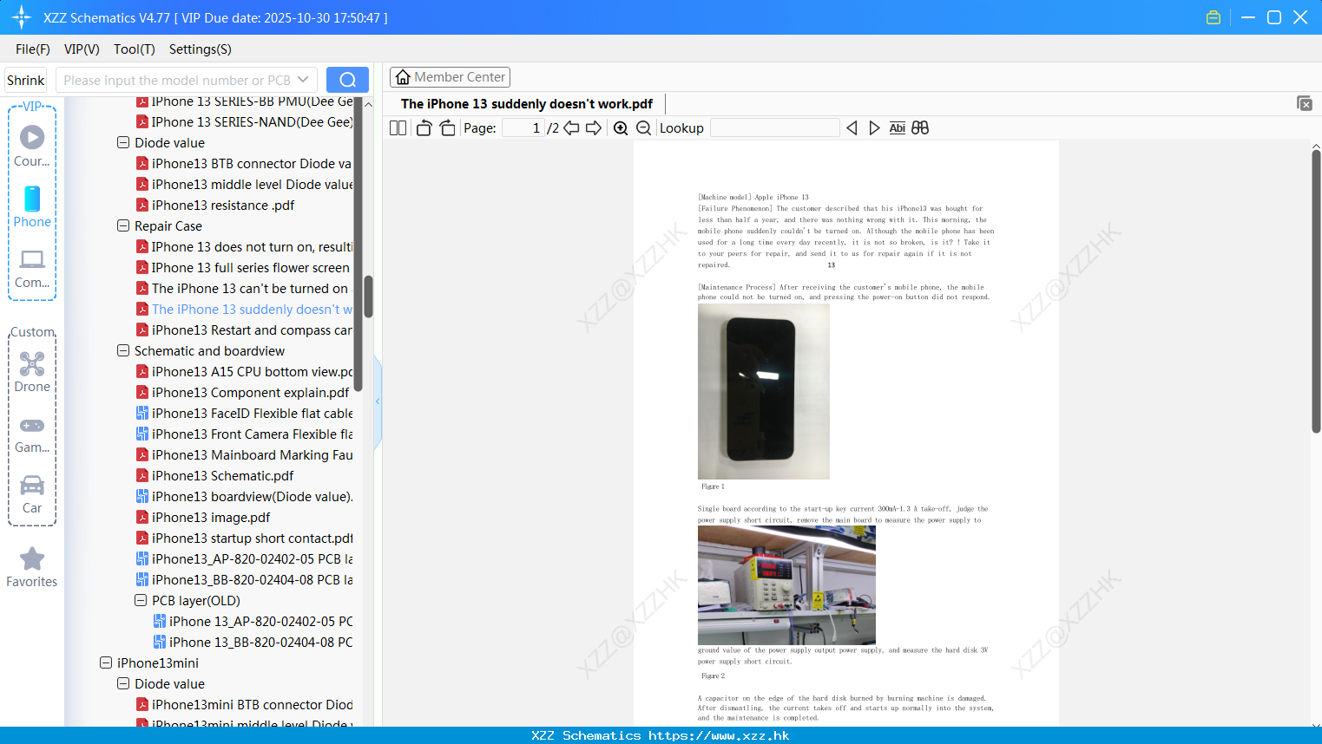
Task: Zoom in on the PDF document
Action: [621, 128]
